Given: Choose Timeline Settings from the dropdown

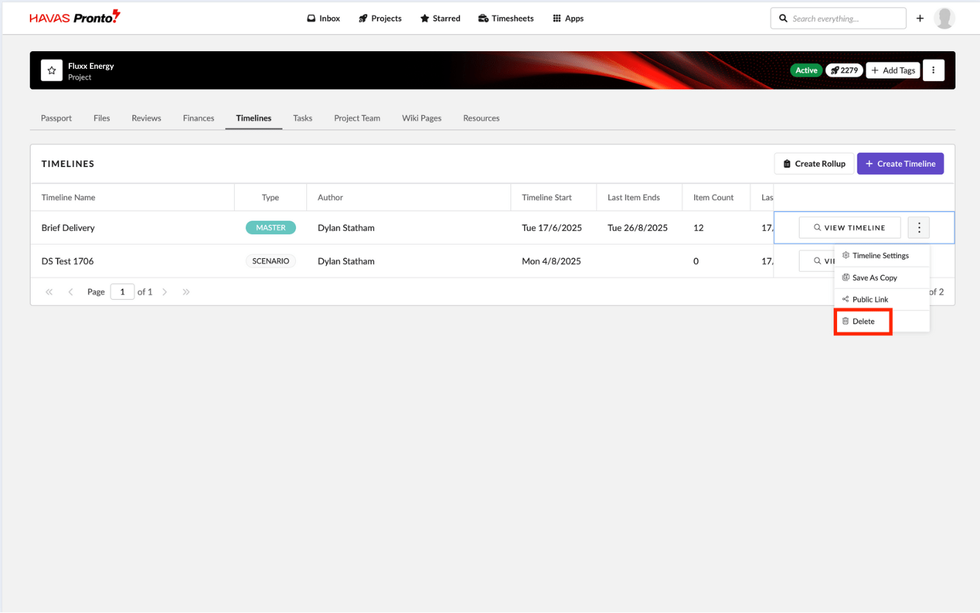Looking at the screenshot, I should coord(882,255).
